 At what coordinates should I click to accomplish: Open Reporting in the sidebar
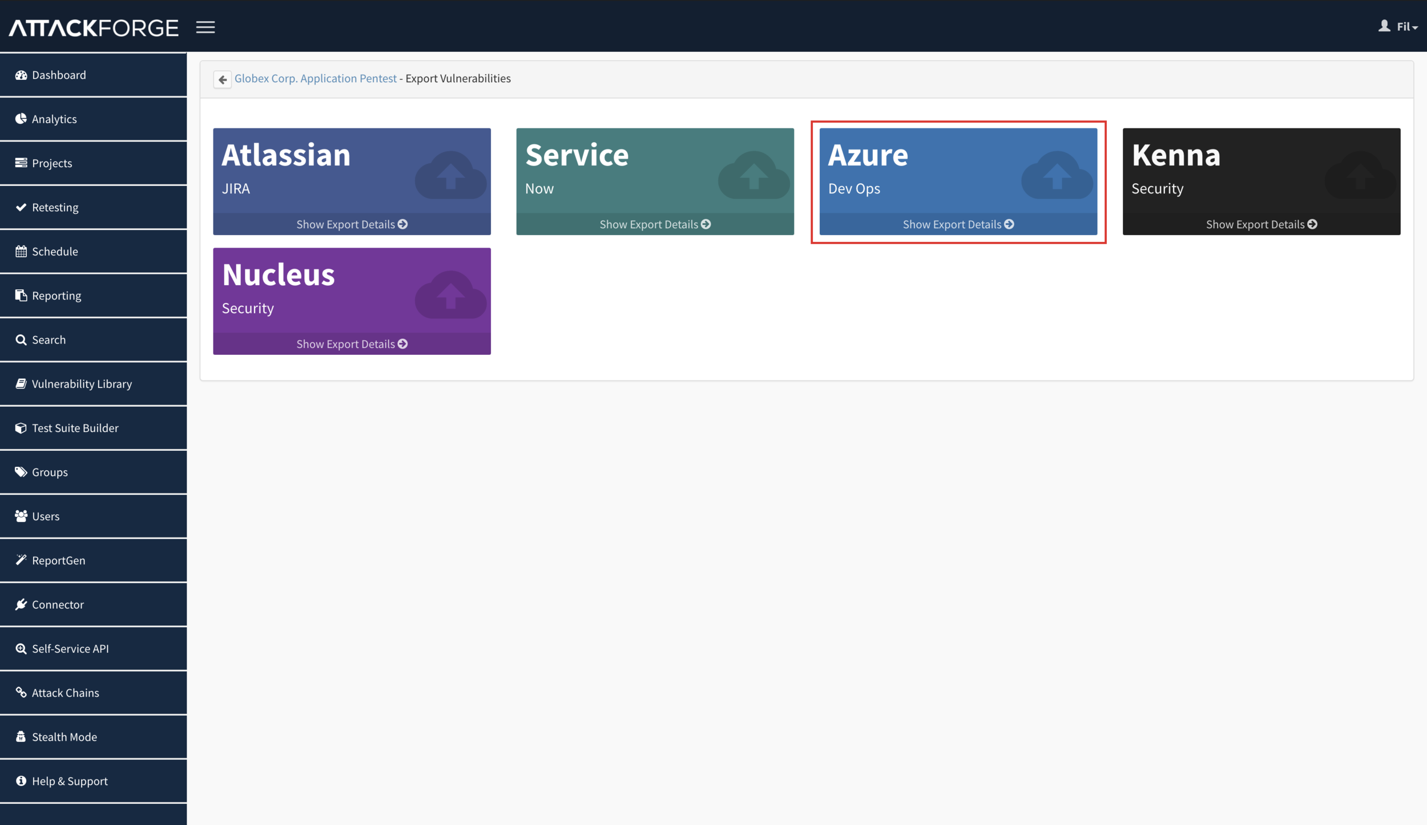[94, 295]
